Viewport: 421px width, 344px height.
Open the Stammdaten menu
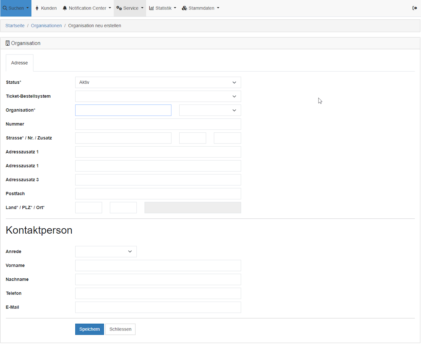pyautogui.click(x=201, y=8)
